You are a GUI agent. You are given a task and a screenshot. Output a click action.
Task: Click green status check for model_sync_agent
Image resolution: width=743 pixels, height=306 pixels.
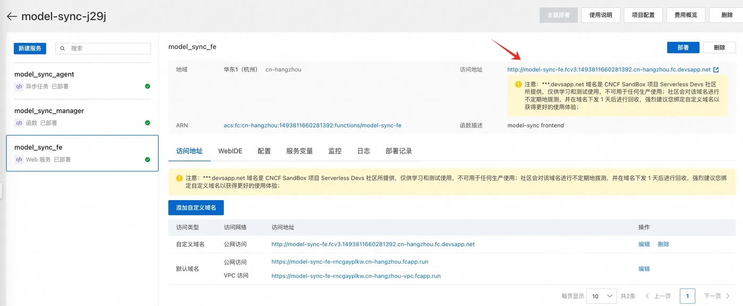pos(148,86)
